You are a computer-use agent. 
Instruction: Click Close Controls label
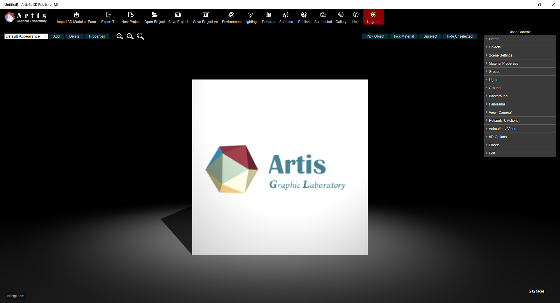click(x=520, y=32)
